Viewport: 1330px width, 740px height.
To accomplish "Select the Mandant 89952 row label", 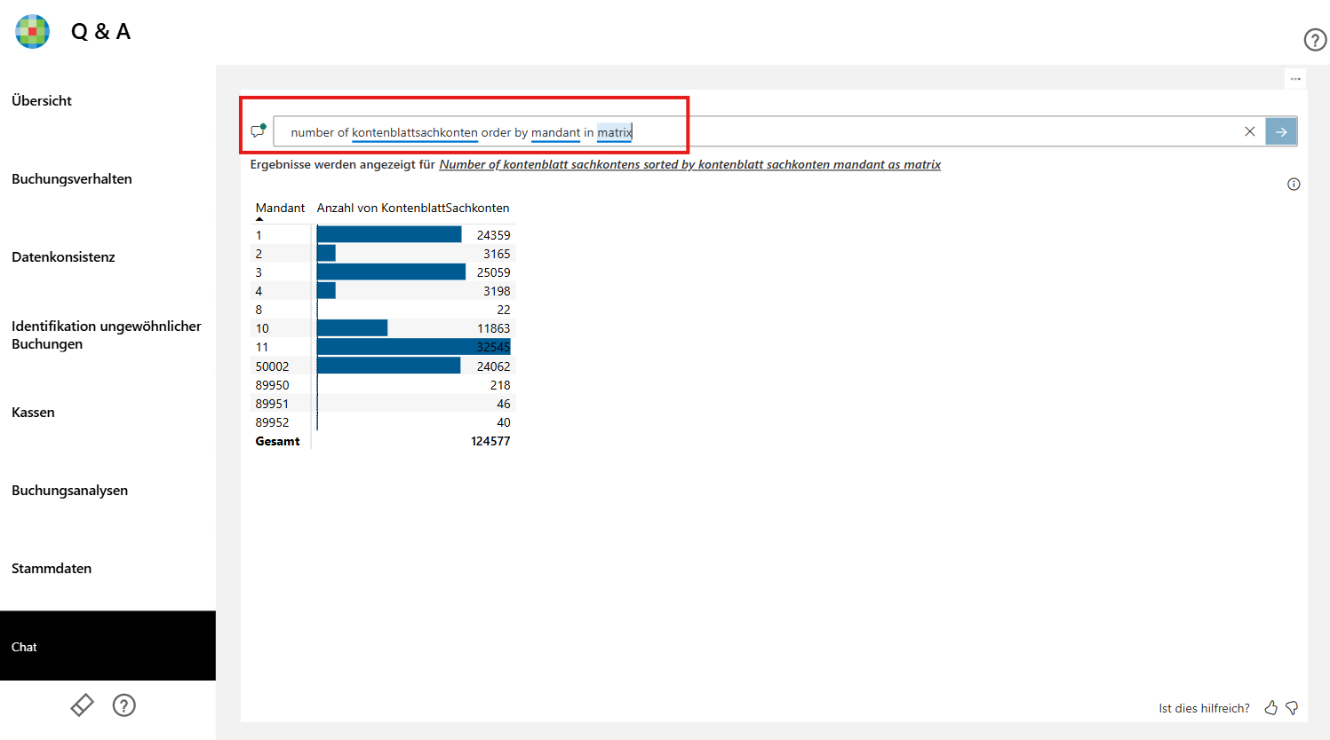I will tap(272, 422).
